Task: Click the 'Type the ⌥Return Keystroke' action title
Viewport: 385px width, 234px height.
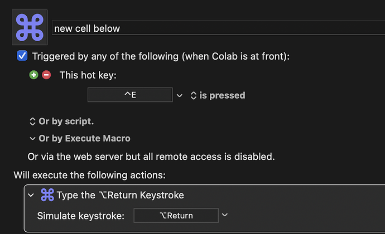Action: click(x=121, y=195)
